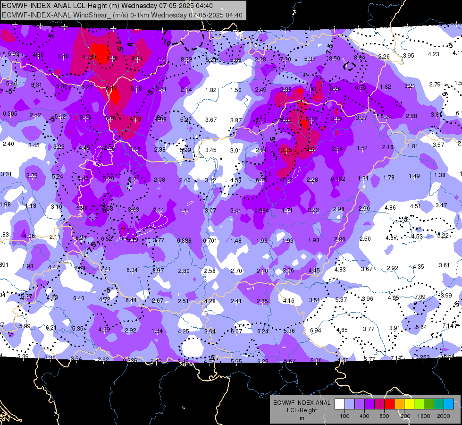This screenshot has width=462, height=425.
Task: Select the magenta swatch in the color legend
Action: [x=379, y=404]
